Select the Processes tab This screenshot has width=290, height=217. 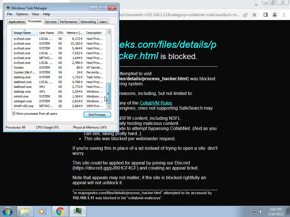(x=35, y=21)
